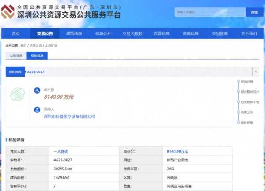This screenshot has height=191, width=265.
Task: Click the 标的详情 timeline circle marker
Action: point(239,82)
